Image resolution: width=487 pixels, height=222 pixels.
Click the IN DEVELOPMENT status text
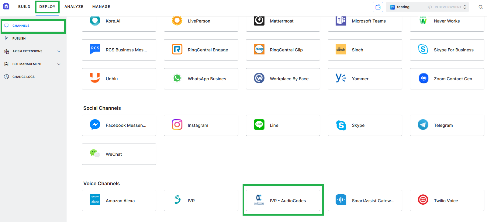click(x=448, y=7)
